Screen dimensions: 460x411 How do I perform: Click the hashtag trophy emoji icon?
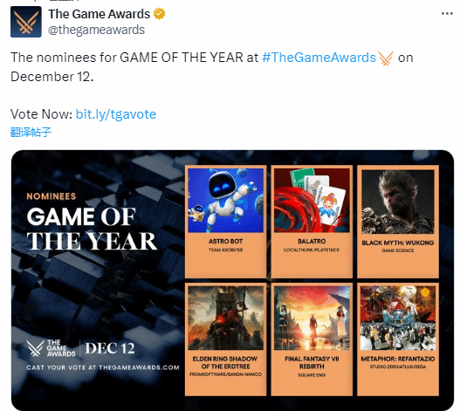(x=386, y=58)
